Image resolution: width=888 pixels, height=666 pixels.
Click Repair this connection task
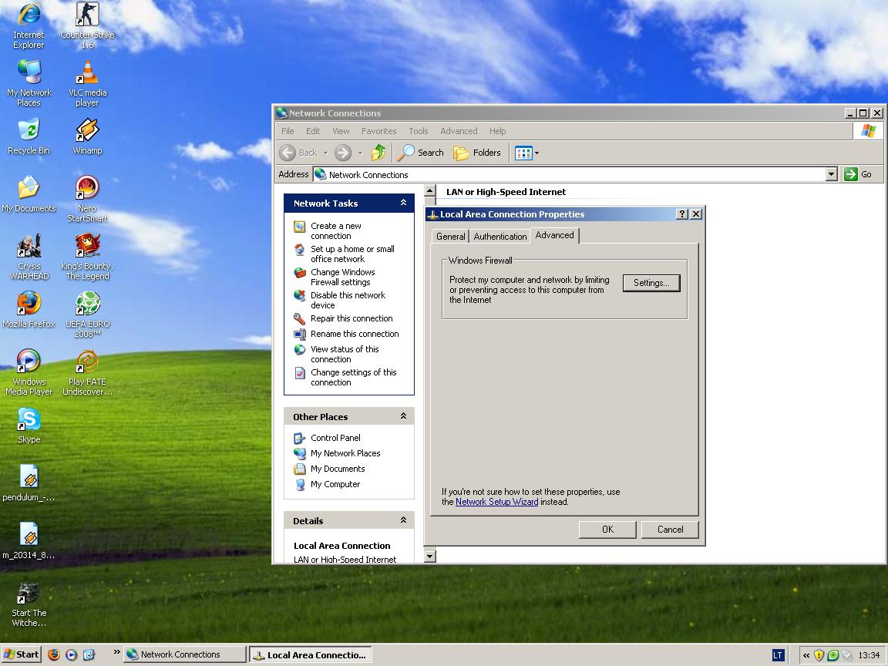click(x=351, y=318)
